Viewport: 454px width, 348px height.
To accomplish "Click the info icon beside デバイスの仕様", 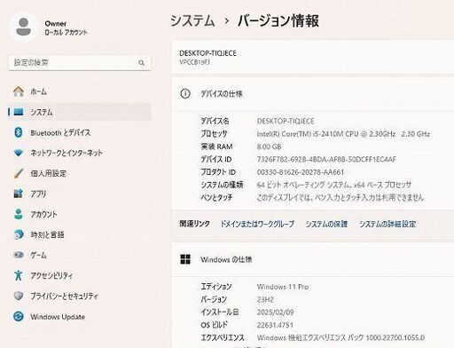I will tap(185, 94).
